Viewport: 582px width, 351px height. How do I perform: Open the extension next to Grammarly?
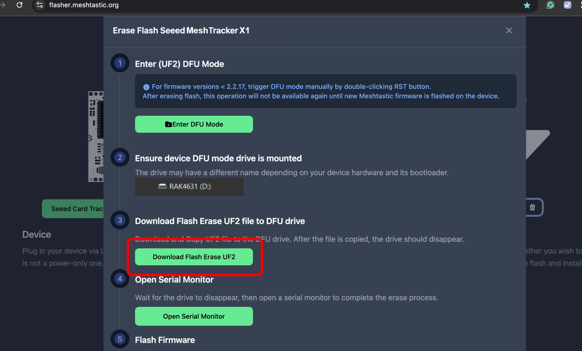(x=568, y=5)
